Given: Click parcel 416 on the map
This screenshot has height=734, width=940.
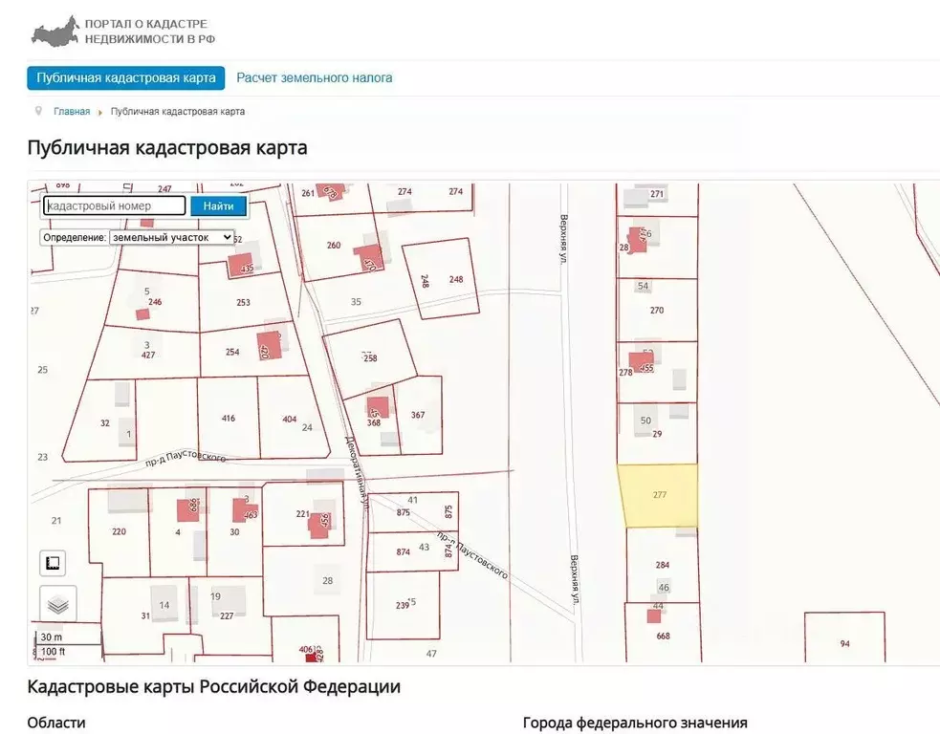Looking at the screenshot, I should 229,418.
